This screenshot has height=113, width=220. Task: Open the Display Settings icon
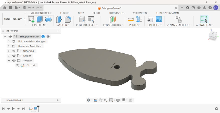(118, 100)
